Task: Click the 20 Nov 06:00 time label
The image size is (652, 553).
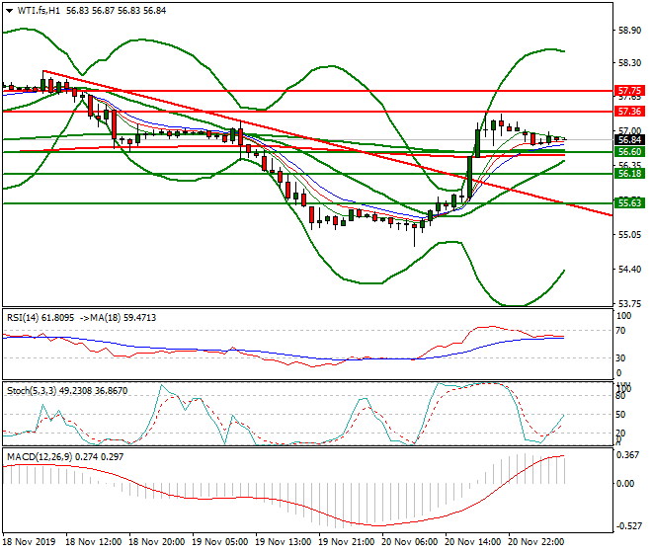Action: pos(410,542)
